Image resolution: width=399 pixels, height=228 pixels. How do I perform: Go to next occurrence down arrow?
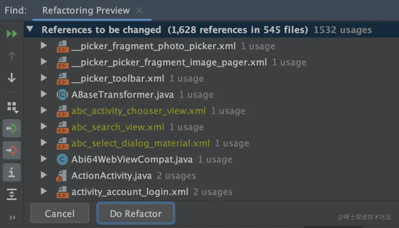12,78
